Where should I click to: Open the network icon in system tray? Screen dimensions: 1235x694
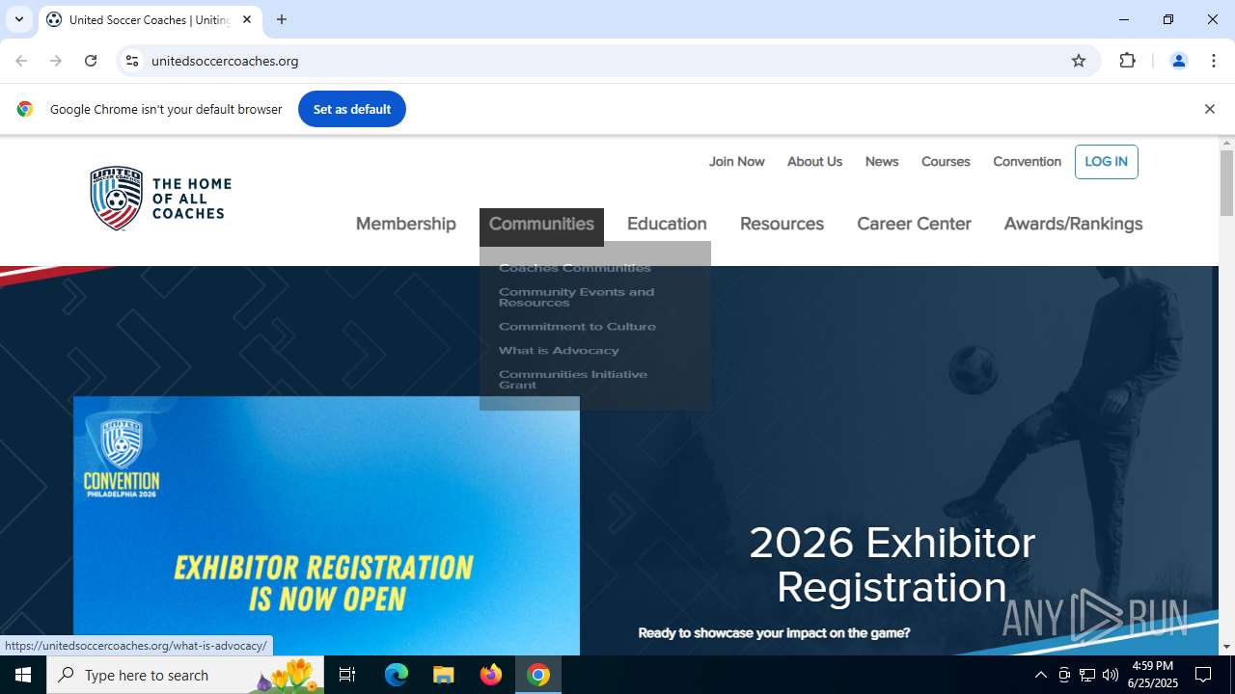pyautogui.click(x=1087, y=675)
